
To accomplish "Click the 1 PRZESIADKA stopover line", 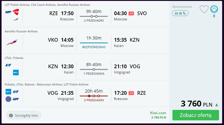I will pos(94,69).
